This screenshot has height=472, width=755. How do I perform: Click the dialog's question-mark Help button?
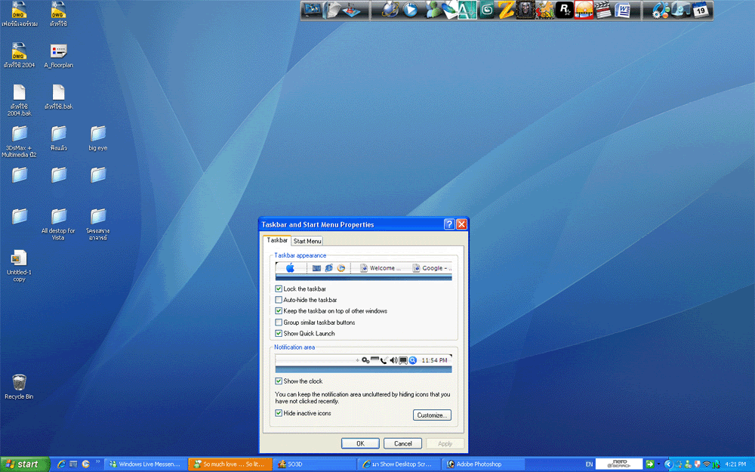coord(448,224)
